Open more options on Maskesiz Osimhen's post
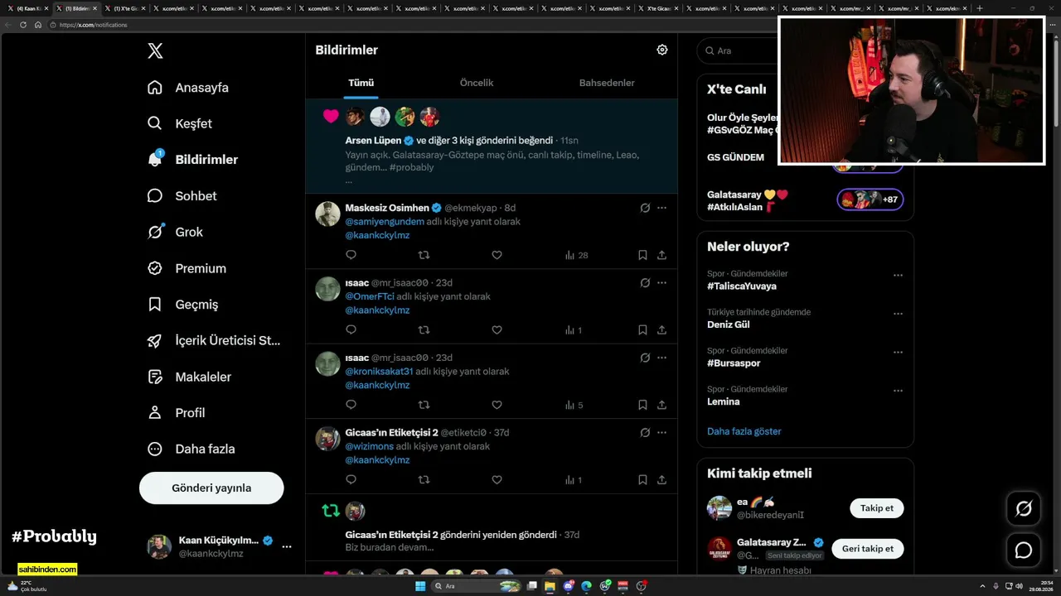 point(661,208)
